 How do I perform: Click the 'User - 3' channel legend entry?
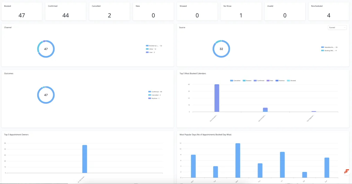151,52
